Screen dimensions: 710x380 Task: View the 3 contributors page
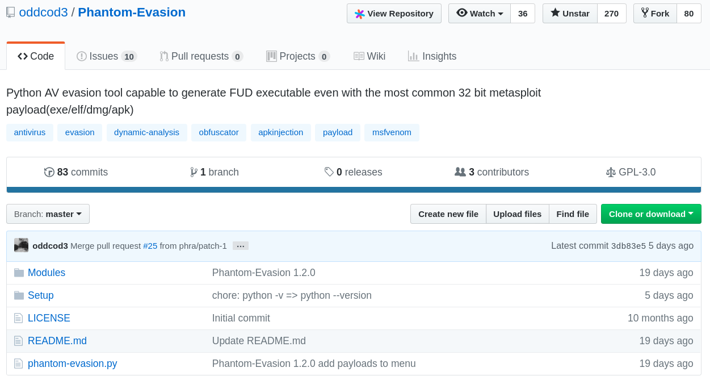(x=491, y=172)
